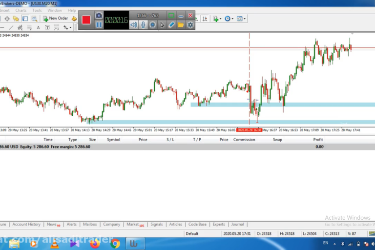Image resolution: width=375 pixels, height=250 pixels.
Task: Expand the indicators list dropdown arrow
Action: click(x=221, y=19)
